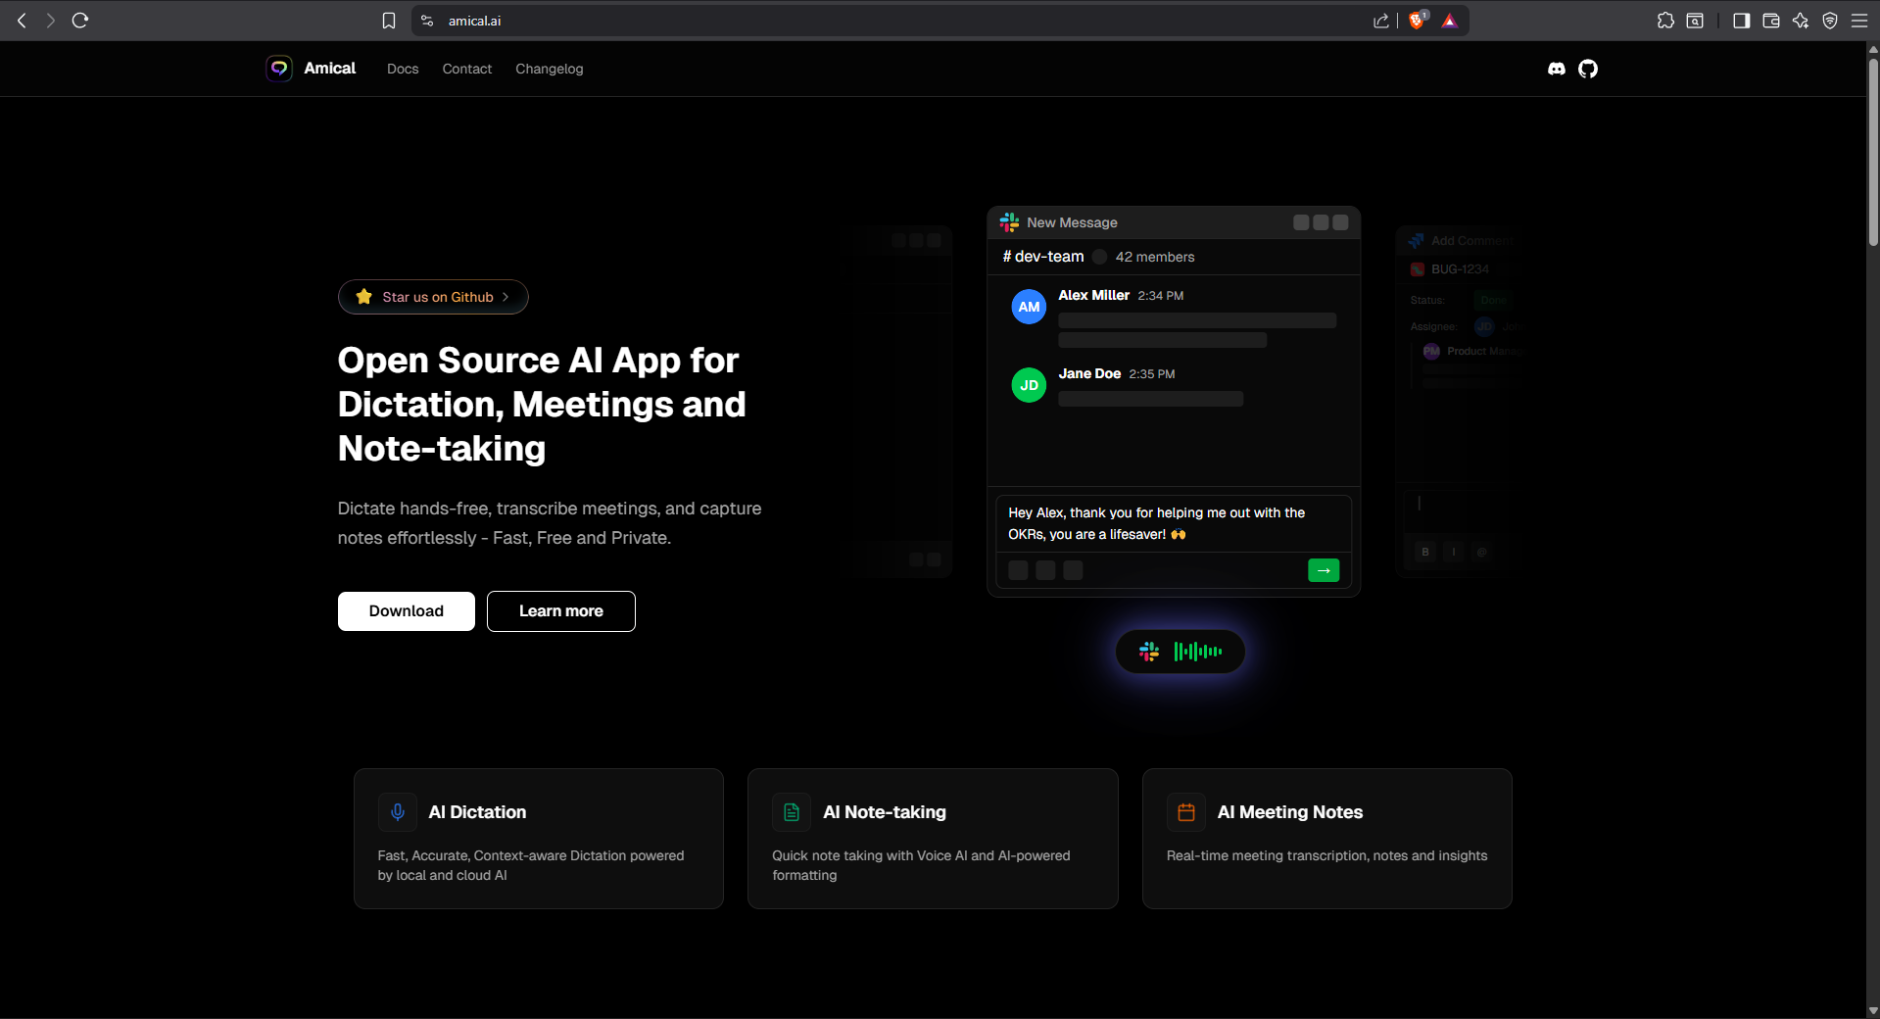This screenshot has height=1019, width=1880.
Task: Select the AI Dictation microphone icon
Action: pyautogui.click(x=398, y=812)
